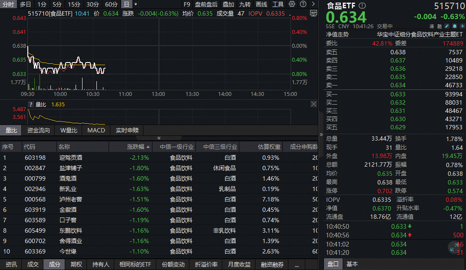Click the pencil edit icon next to the bell
Screen dimensions: 466x270
[447, 26]
